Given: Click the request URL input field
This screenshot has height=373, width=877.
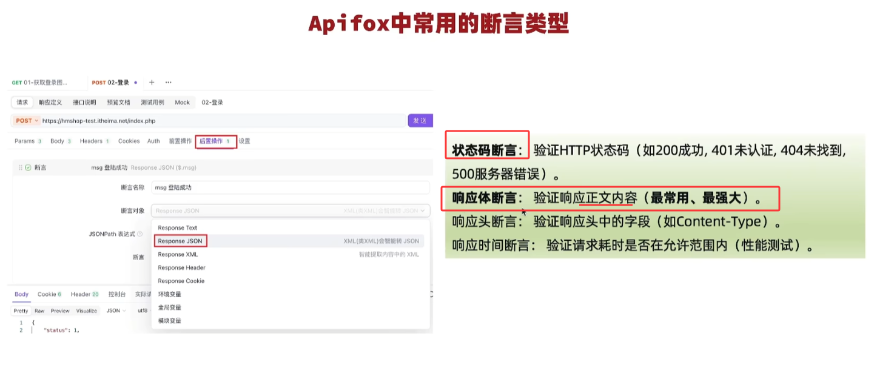Looking at the screenshot, I should coord(222,121).
